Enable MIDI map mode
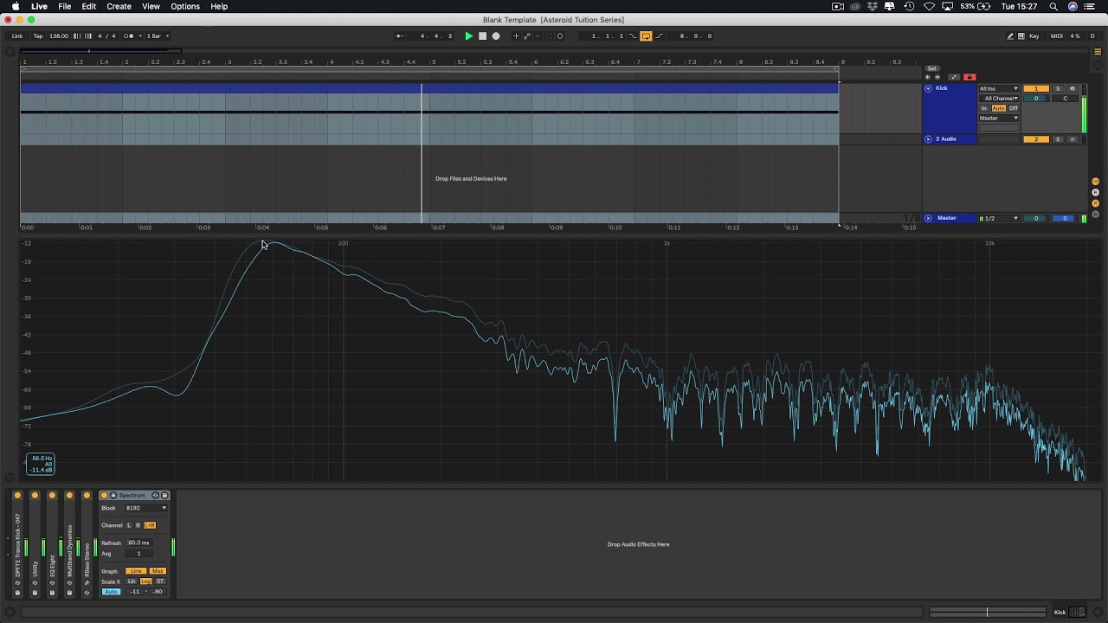1108x623 pixels. click(x=1057, y=36)
